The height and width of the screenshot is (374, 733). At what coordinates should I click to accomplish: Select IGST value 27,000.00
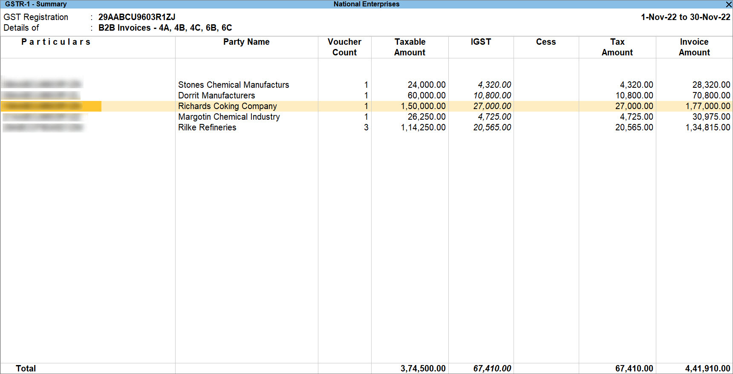pos(492,106)
